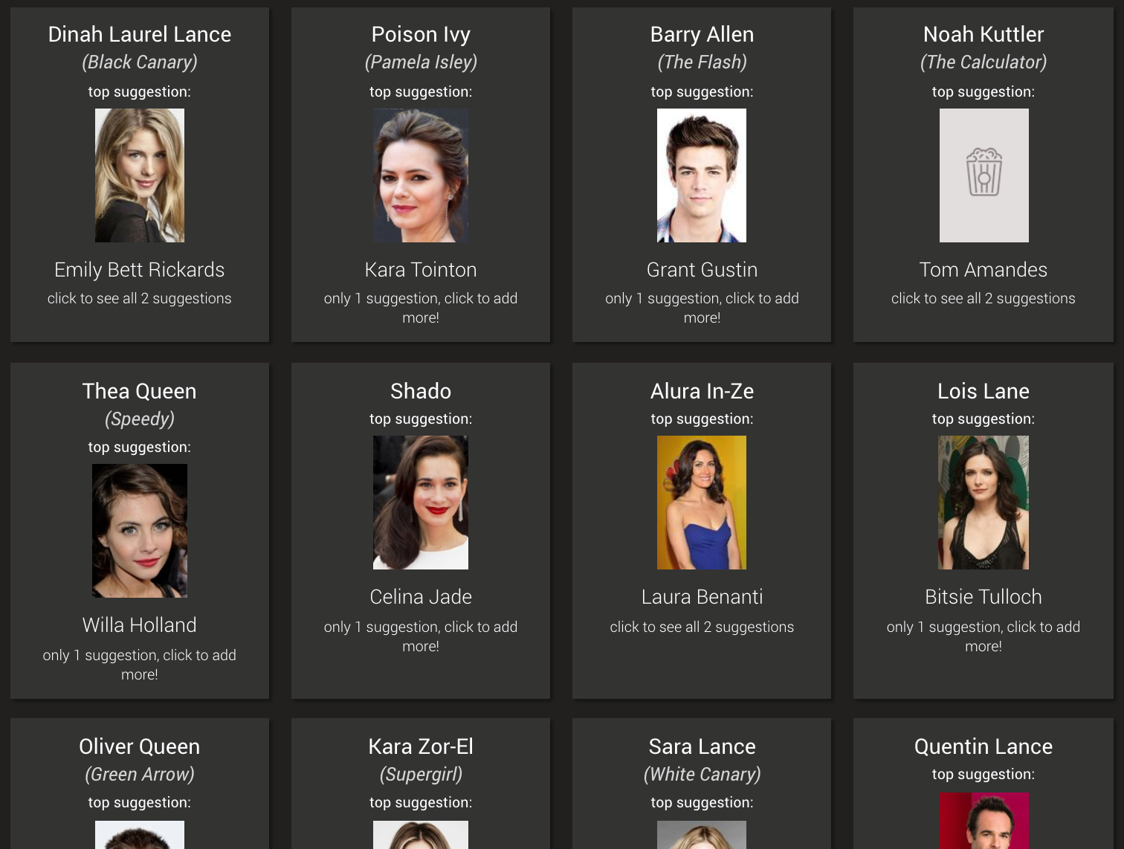The height and width of the screenshot is (849, 1124).
Task: Click the "Dinah Laurel Lance" card title
Action: [x=140, y=34]
